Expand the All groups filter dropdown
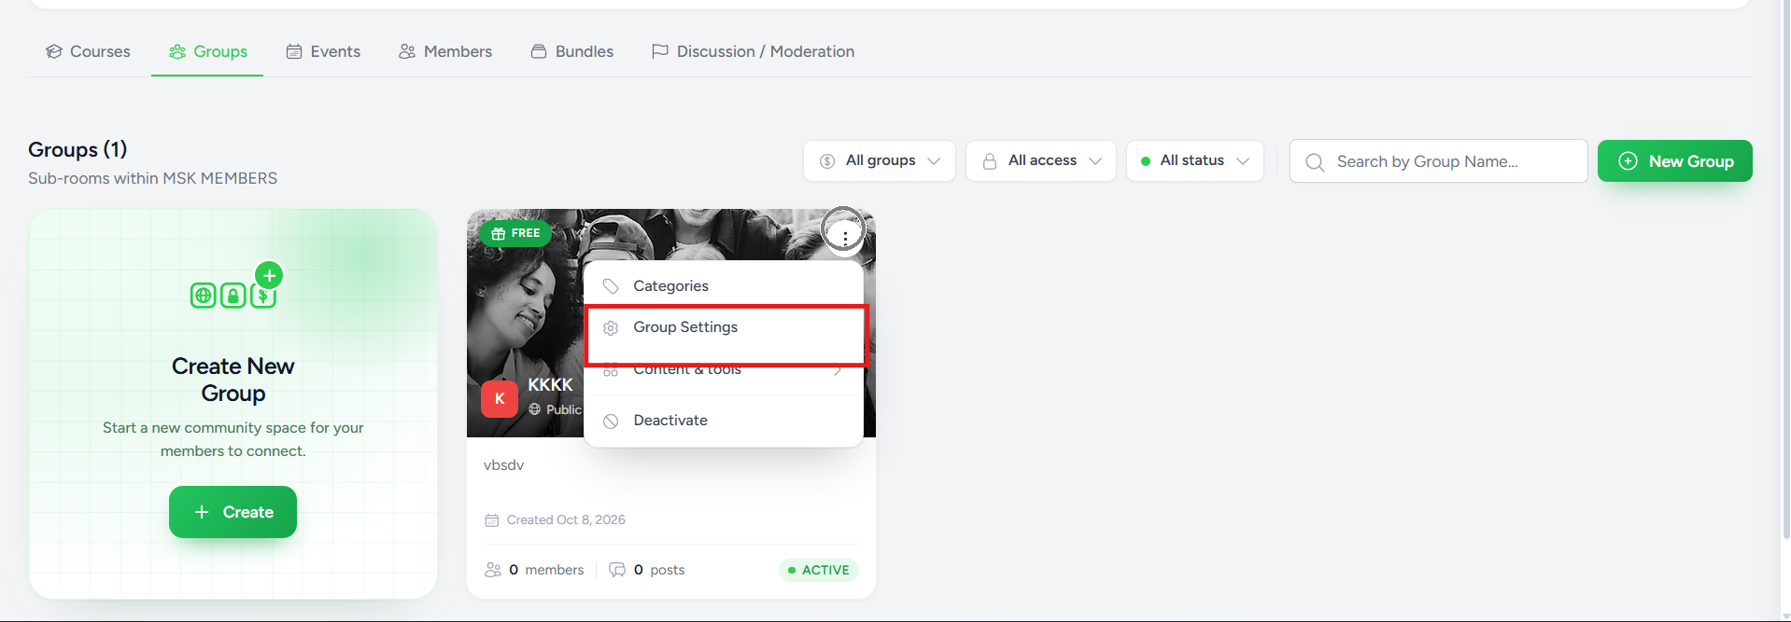Screen dimensions: 1791x622 879,160
